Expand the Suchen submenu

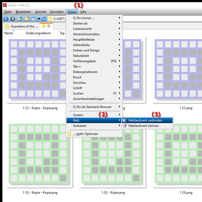coord(94,93)
